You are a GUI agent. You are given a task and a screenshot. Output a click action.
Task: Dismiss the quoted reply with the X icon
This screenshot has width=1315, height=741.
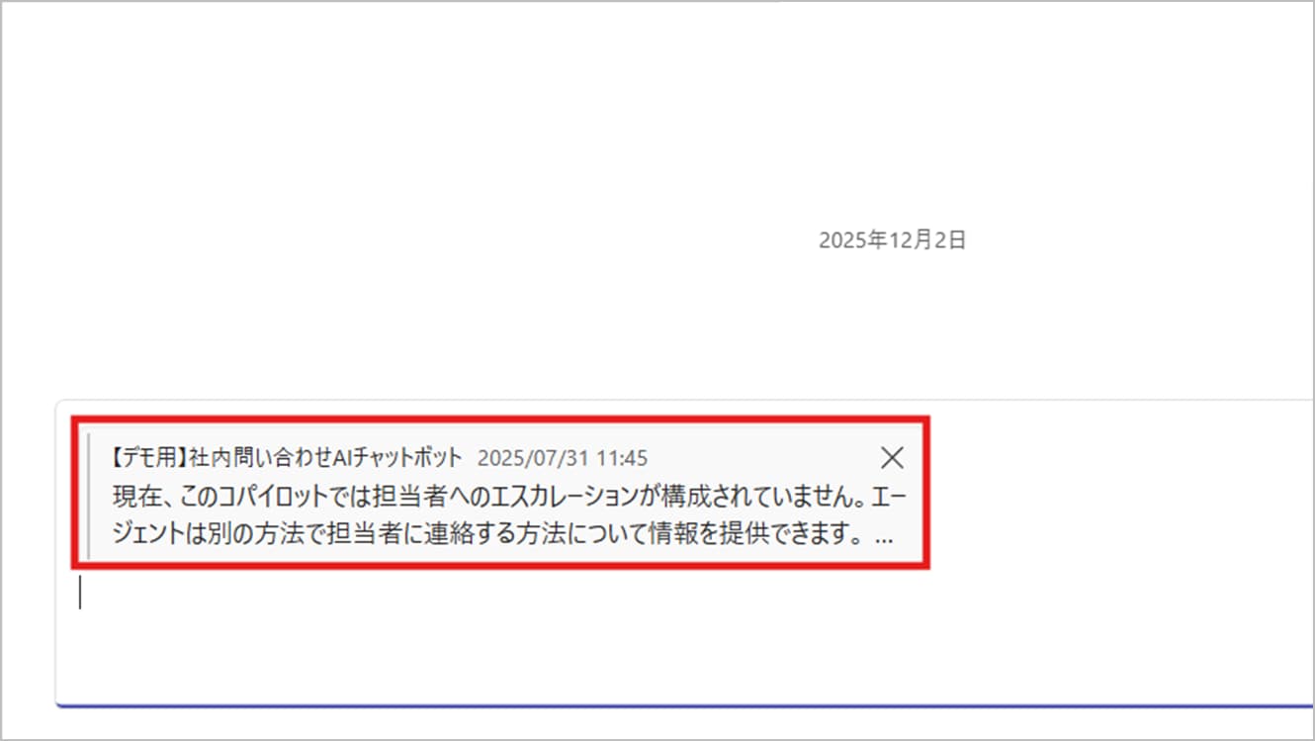pyautogui.click(x=892, y=457)
